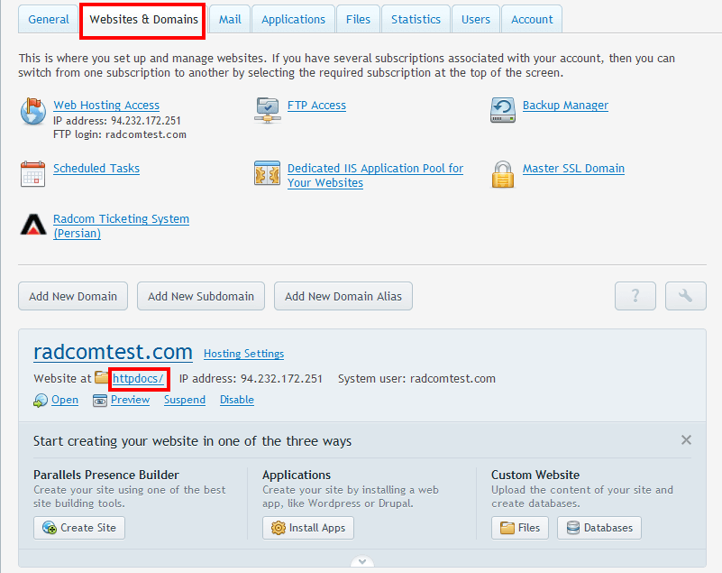
Task: Open Hosting Settings for radcomtest.com
Action: (x=243, y=354)
